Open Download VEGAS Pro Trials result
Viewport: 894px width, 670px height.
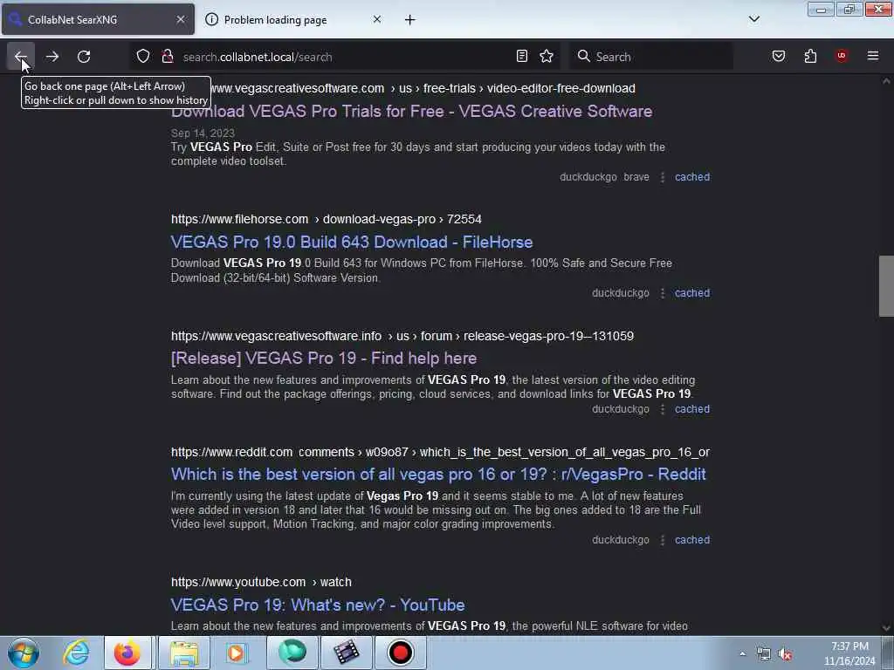412,111
